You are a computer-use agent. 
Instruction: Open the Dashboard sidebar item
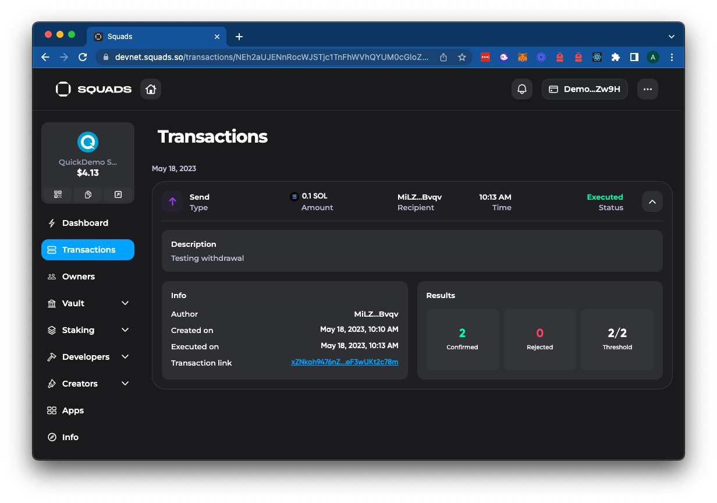pos(88,223)
